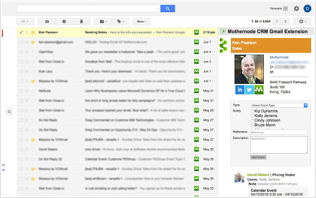Open David Waters name link
The width and height of the screenshot is (316, 198).
pos(258,175)
